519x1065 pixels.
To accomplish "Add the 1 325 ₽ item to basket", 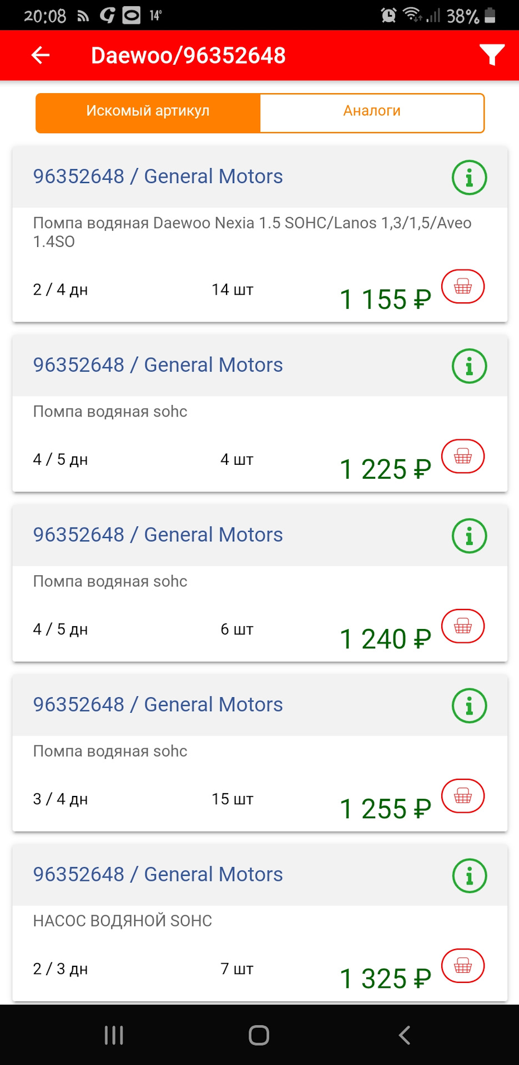I will [x=463, y=966].
